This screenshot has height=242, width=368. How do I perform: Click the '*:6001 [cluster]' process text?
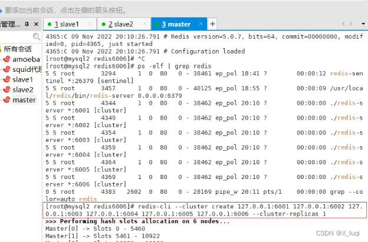point(97,110)
